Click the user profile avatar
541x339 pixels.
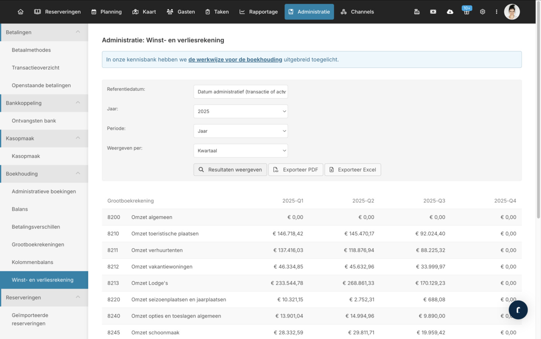[512, 12]
